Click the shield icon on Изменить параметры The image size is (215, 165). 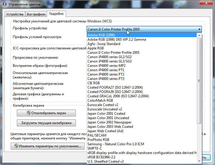click(x=16, y=146)
